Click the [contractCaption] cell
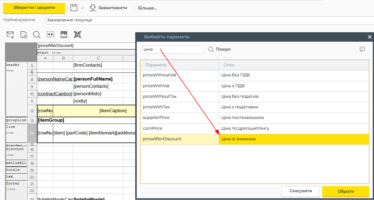This screenshot has height=200, width=374. (x=55, y=94)
